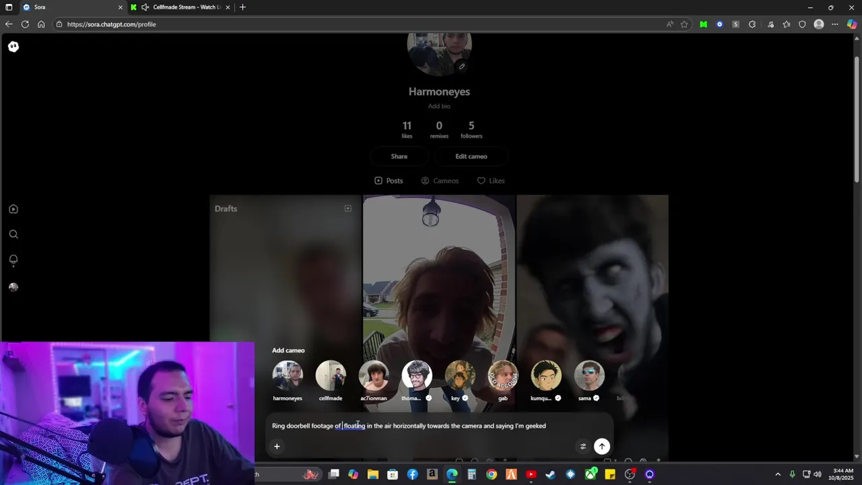Open the blue circle extension icon
Viewport: 862px width, 485px height.
click(x=720, y=24)
